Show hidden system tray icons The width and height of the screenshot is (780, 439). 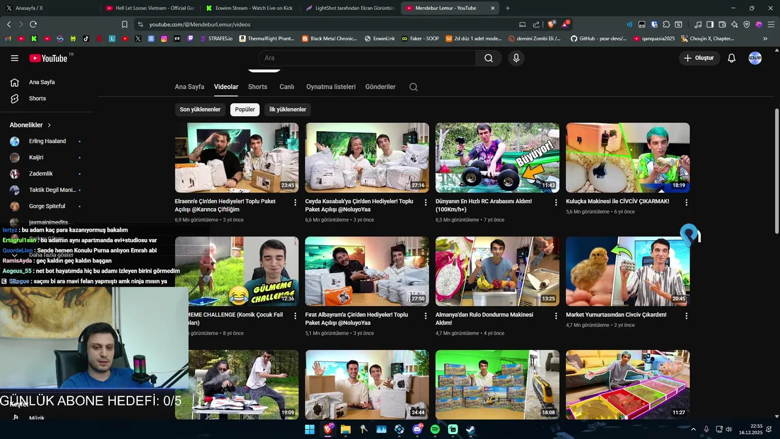click(x=693, y=429)
